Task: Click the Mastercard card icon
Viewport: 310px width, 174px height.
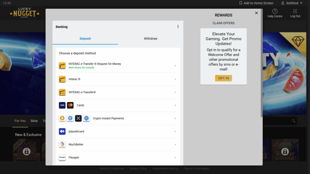Action: tap(70, 105)
